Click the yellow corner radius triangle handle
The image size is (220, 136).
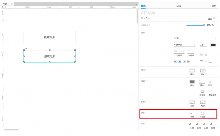pyautogui.click(x=26, y=48)
